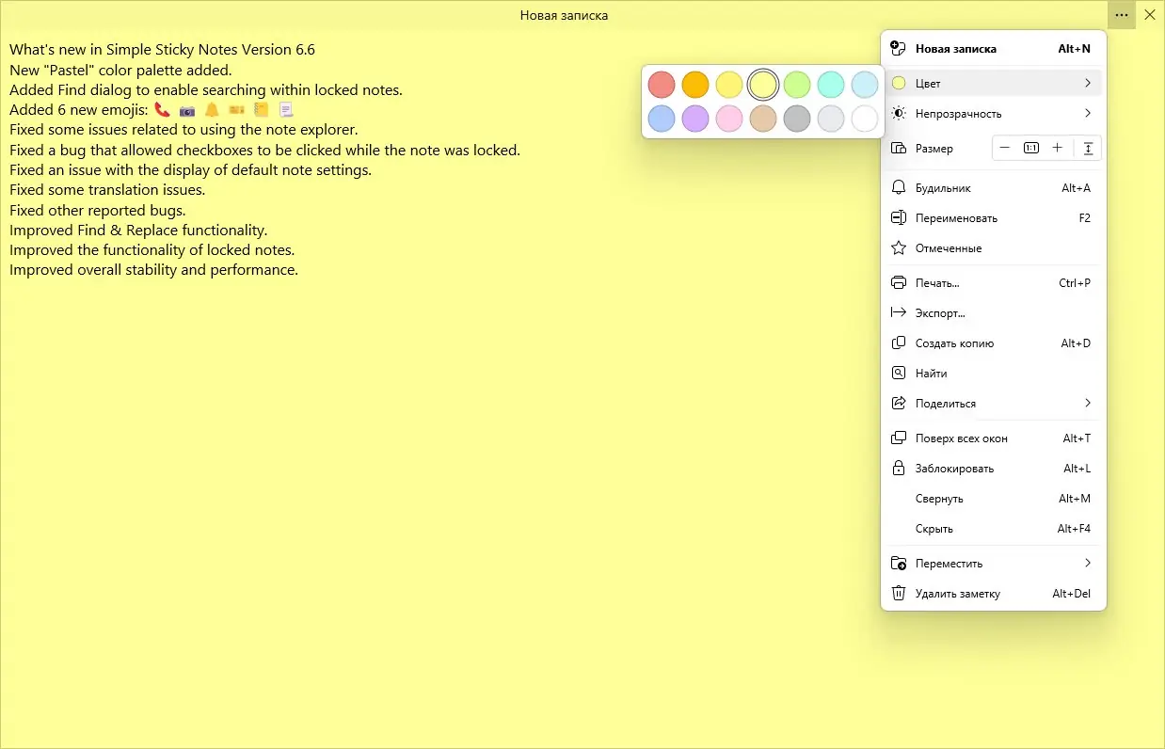Click the bell emoji in the note text

tap(212, 110)
